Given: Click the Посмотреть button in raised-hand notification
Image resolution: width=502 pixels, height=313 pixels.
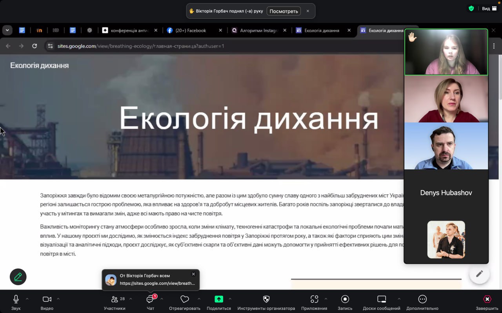Looking at the screenshot, I should click(284, 11).
